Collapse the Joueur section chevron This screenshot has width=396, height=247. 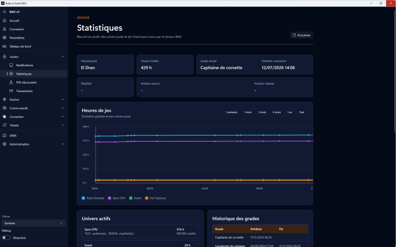point(63,56)
